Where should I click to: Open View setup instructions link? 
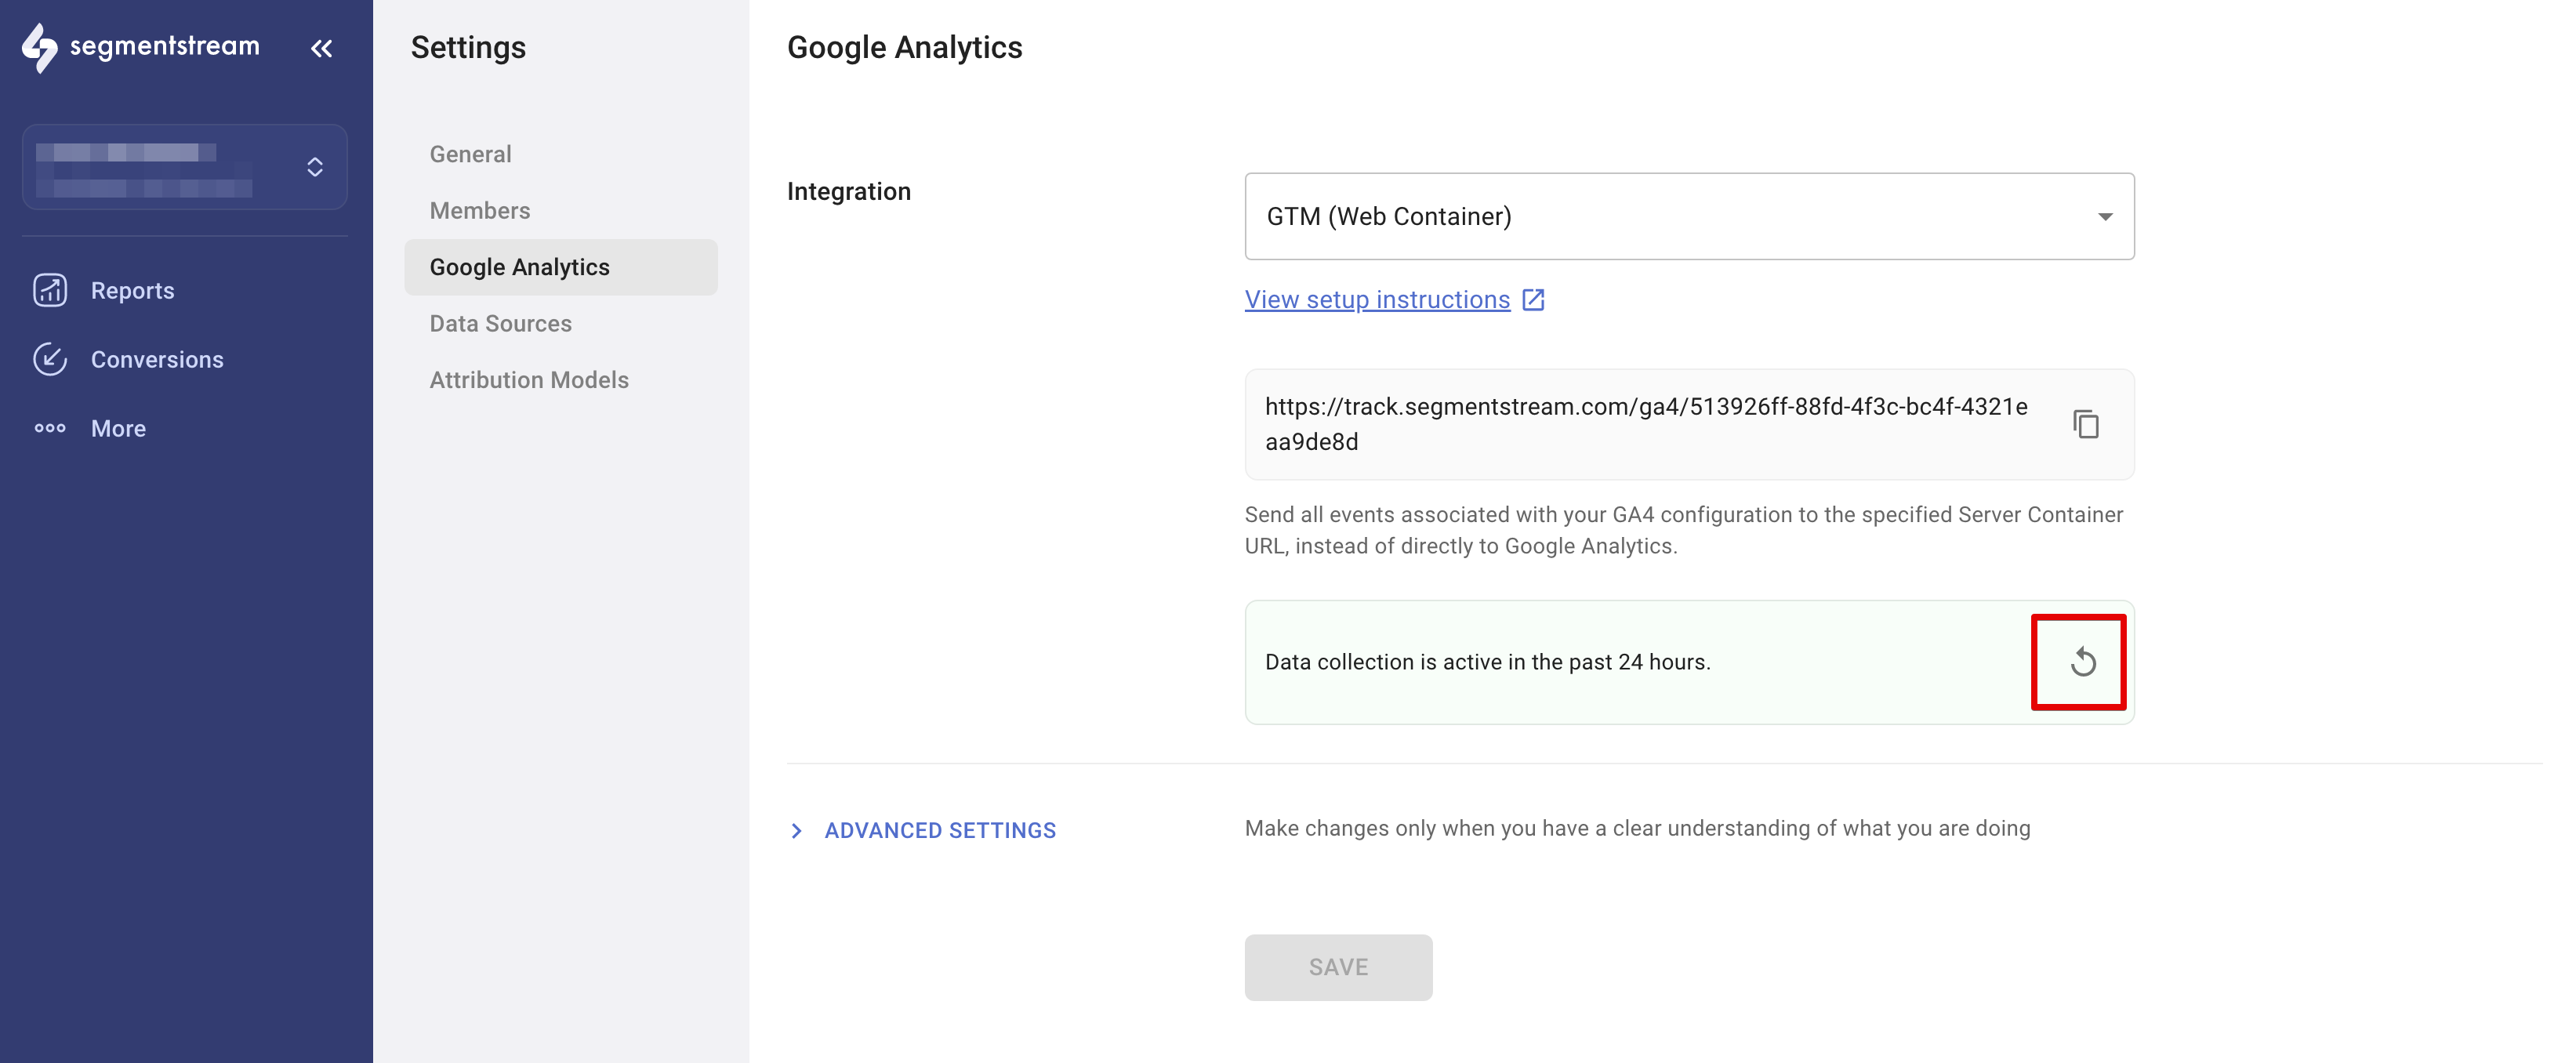point(1377,300)
